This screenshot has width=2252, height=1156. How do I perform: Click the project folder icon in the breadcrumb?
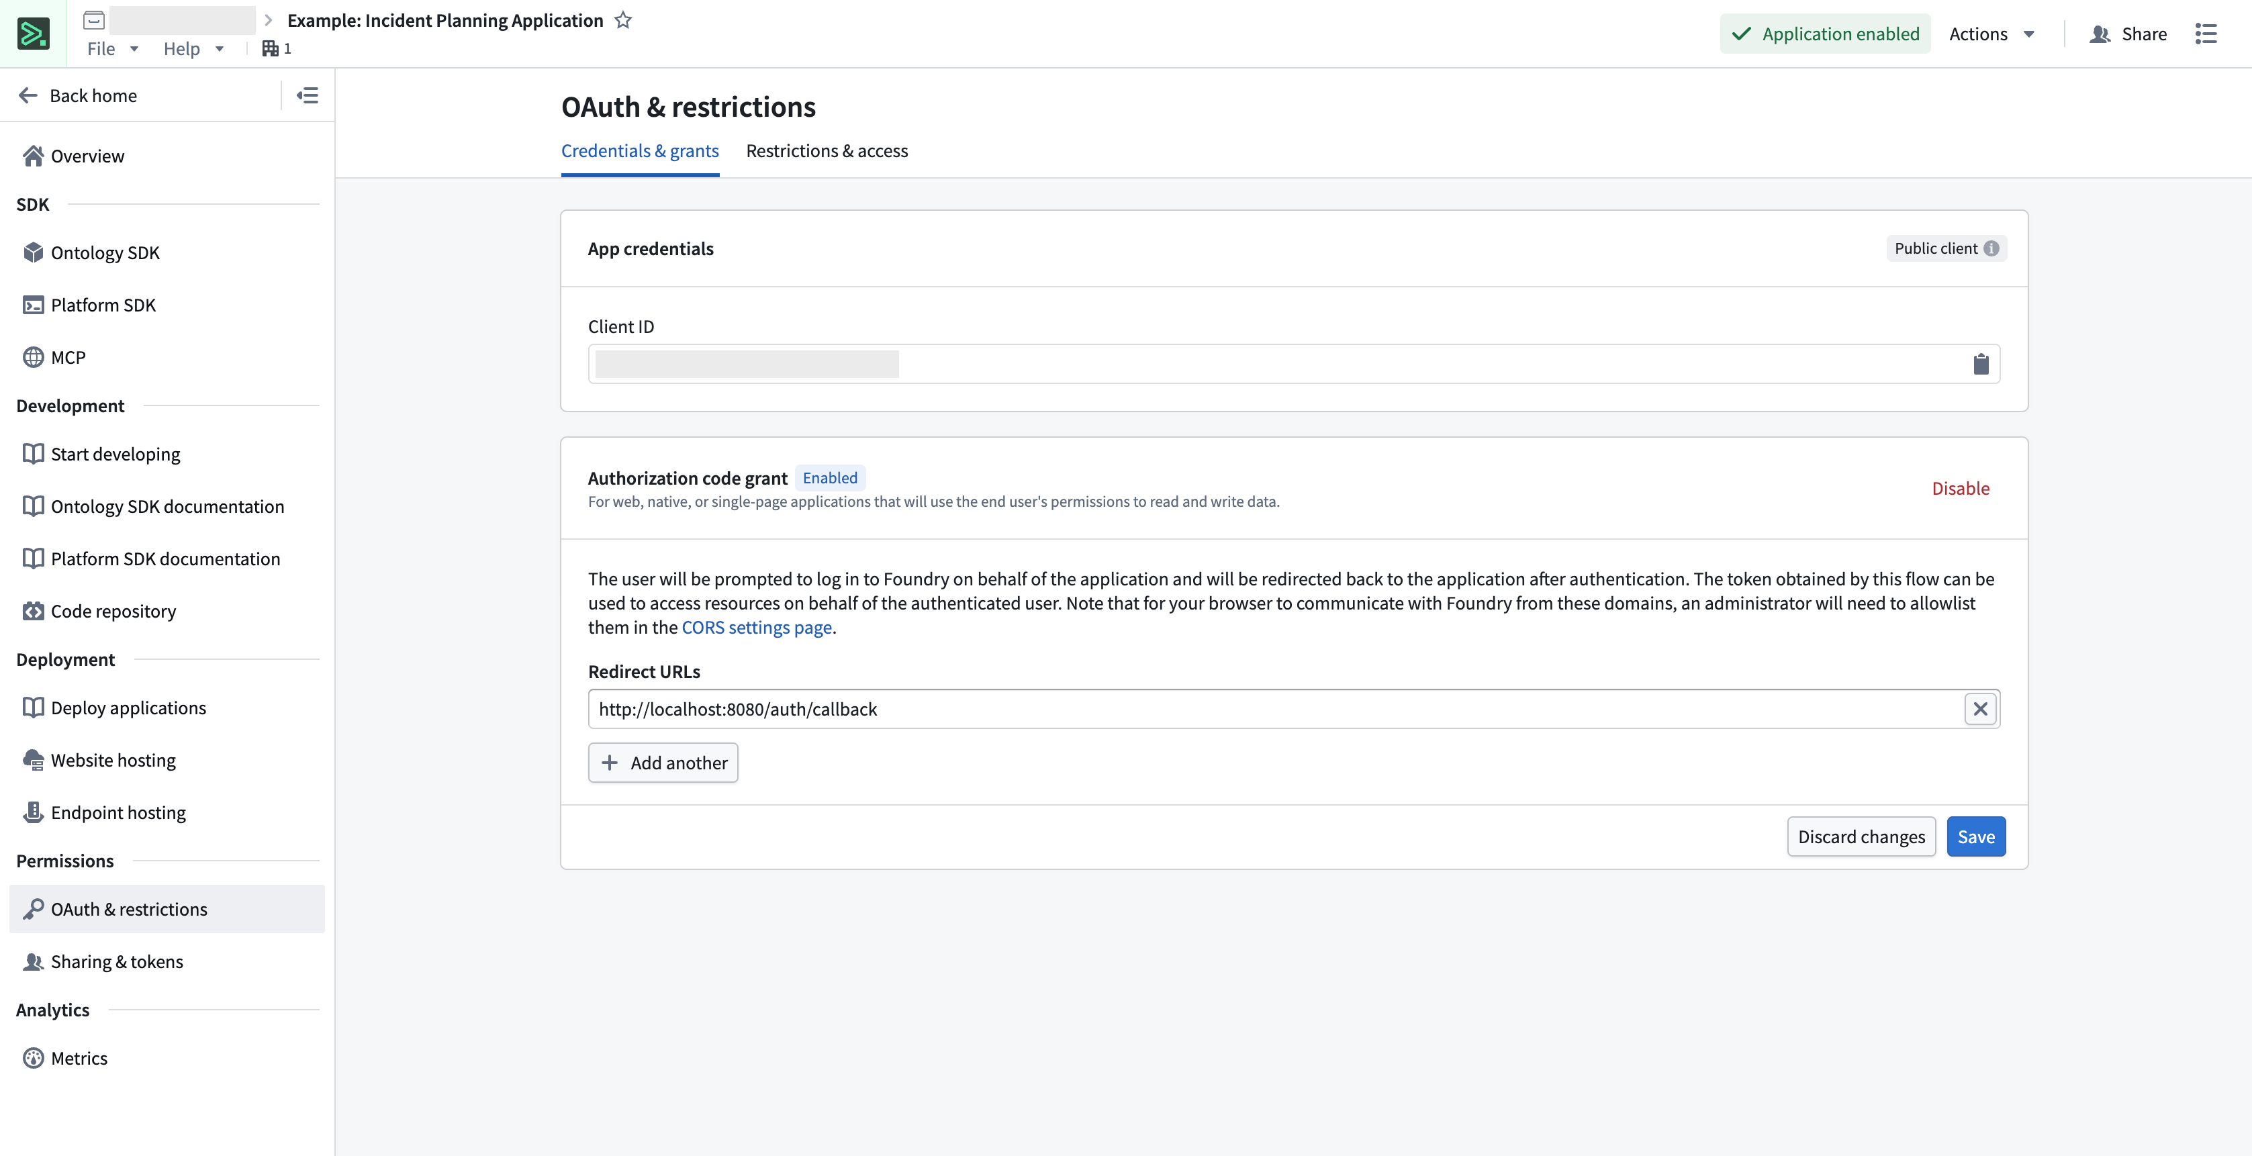pos(95,20)
